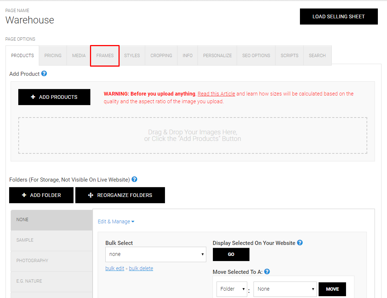Open the Folders help question mark icon
This screenshot has width=387, height=298.
click(x=134, y=179)
